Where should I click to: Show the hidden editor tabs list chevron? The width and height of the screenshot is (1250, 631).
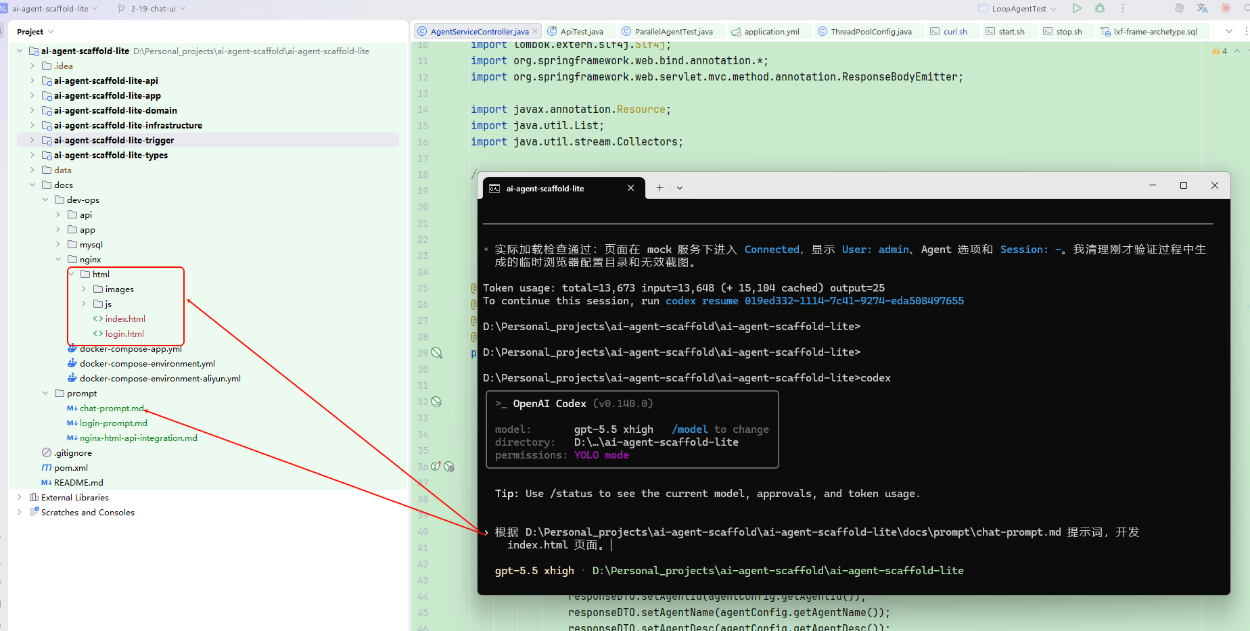coord(1229,31)
